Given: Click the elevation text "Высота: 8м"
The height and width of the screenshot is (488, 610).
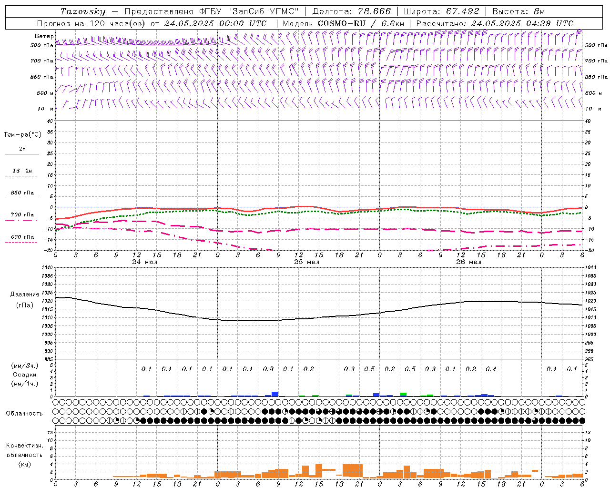Looking at the screenshot, I should coord(518,11).
